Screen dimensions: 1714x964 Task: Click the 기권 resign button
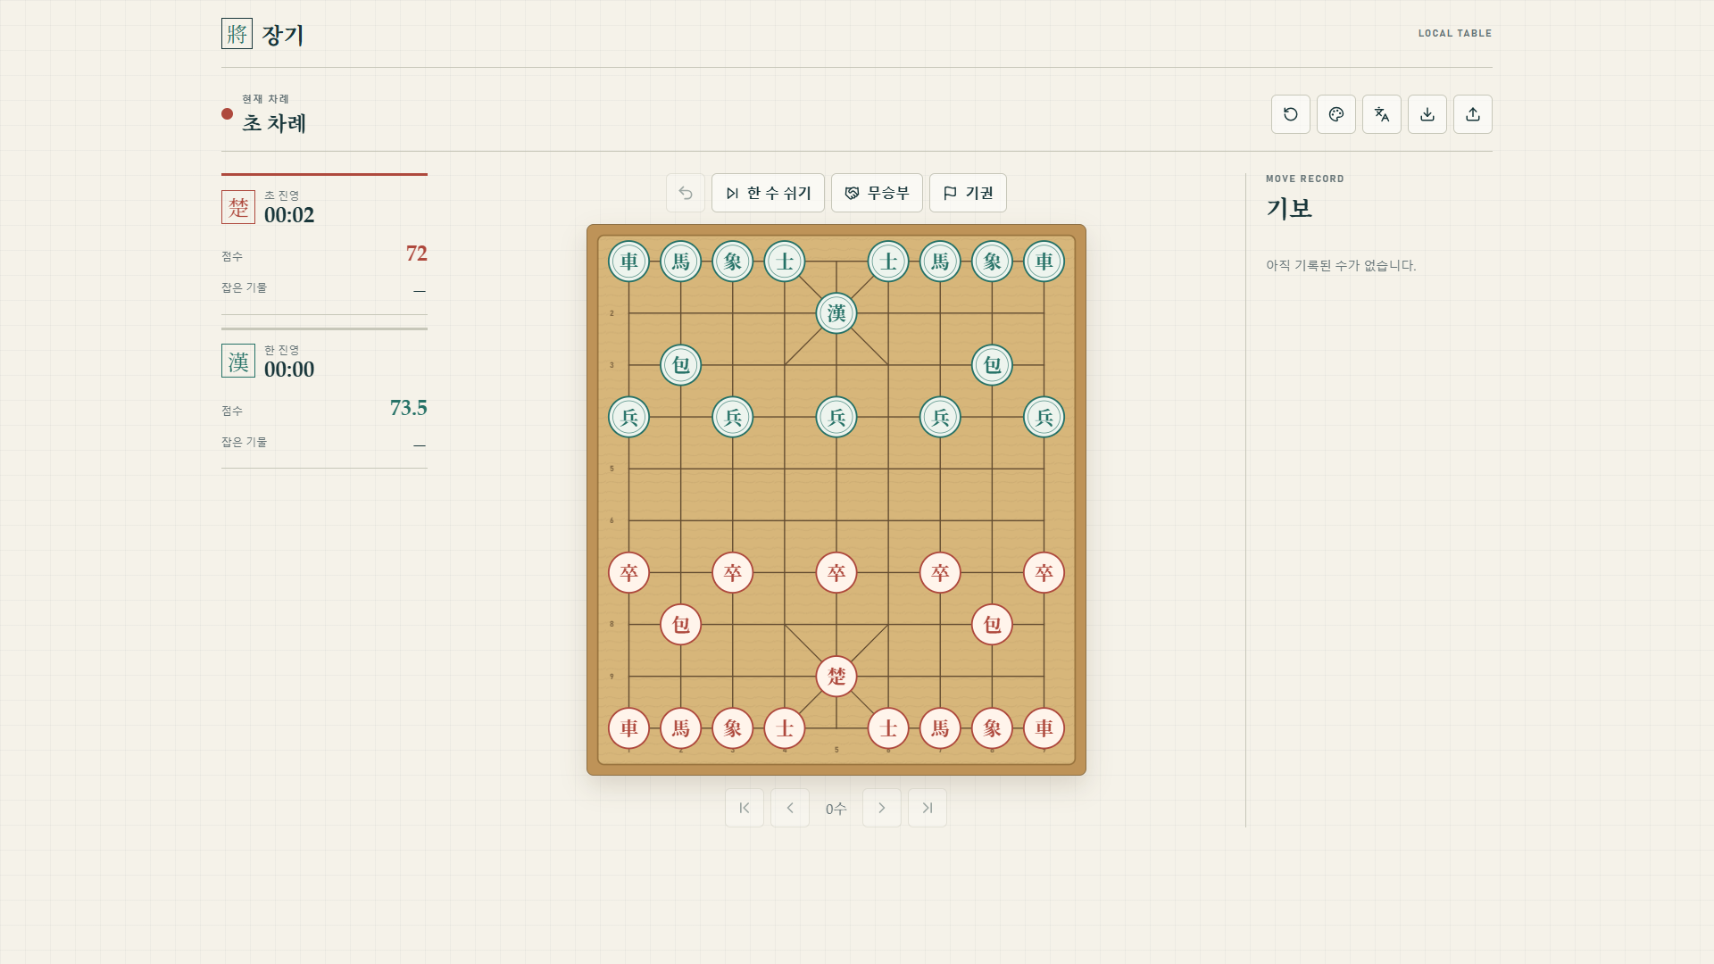pyautogui.click(x=968, y=193)
